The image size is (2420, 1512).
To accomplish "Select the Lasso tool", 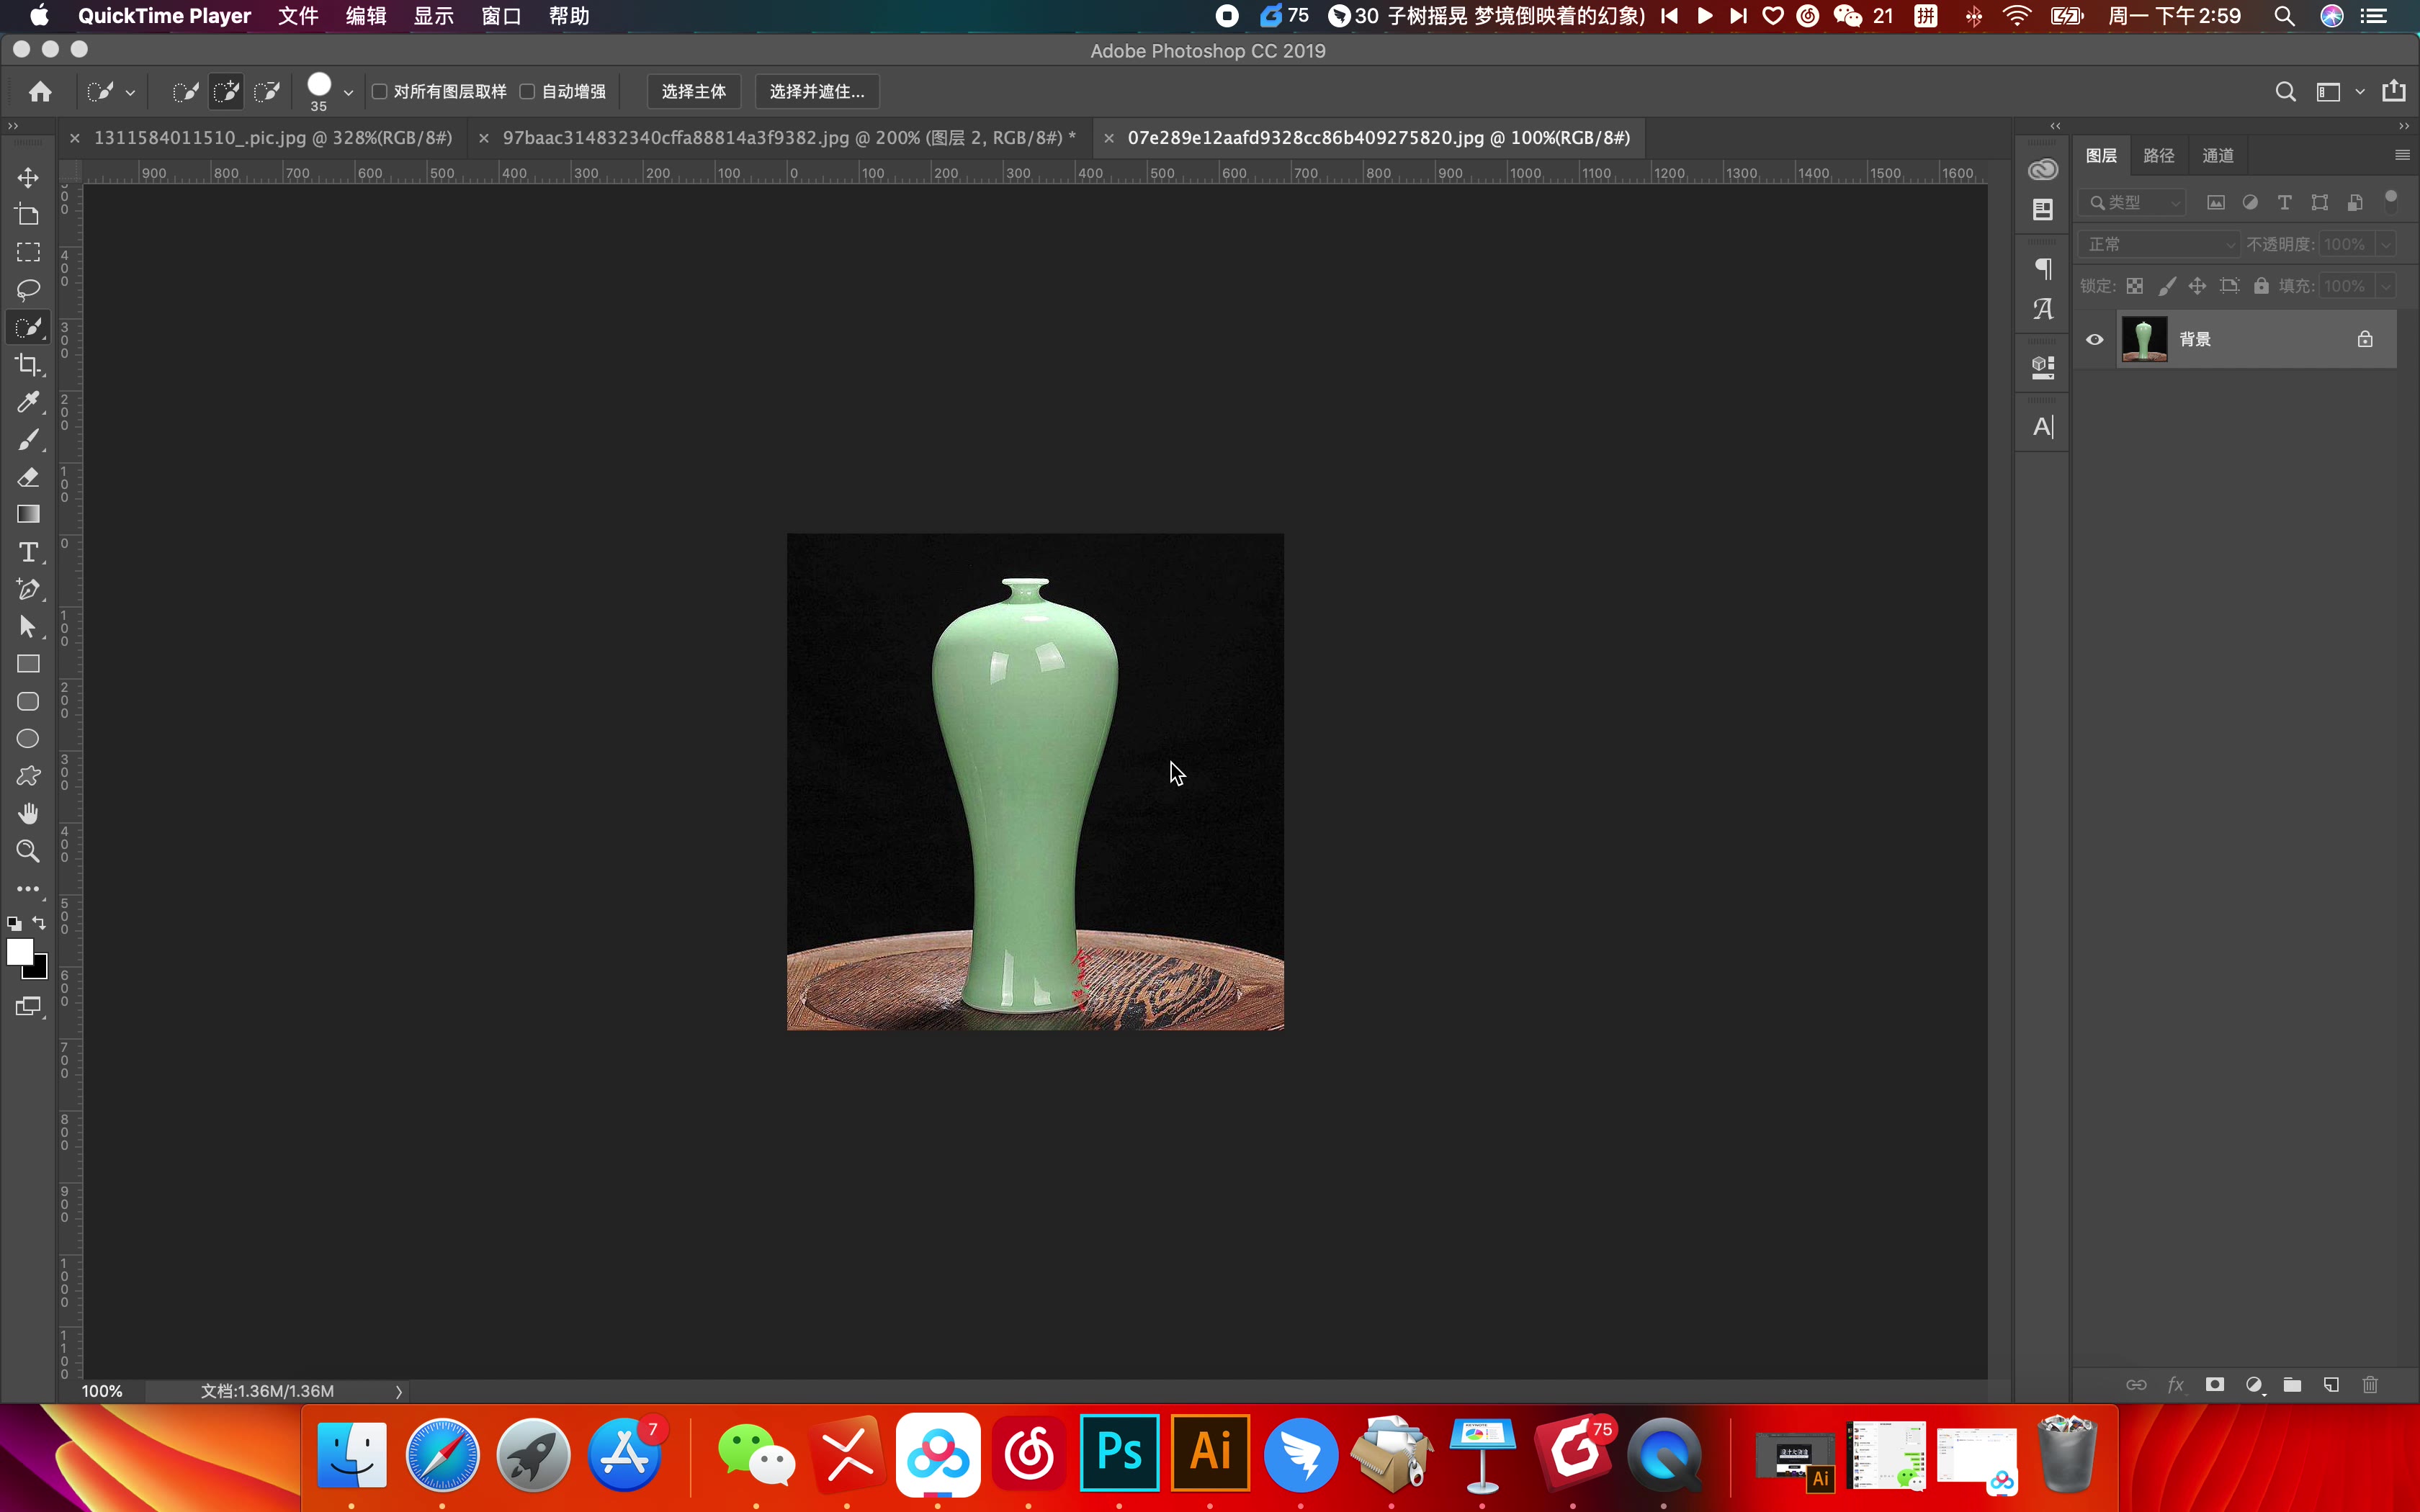I will (28, 290).
